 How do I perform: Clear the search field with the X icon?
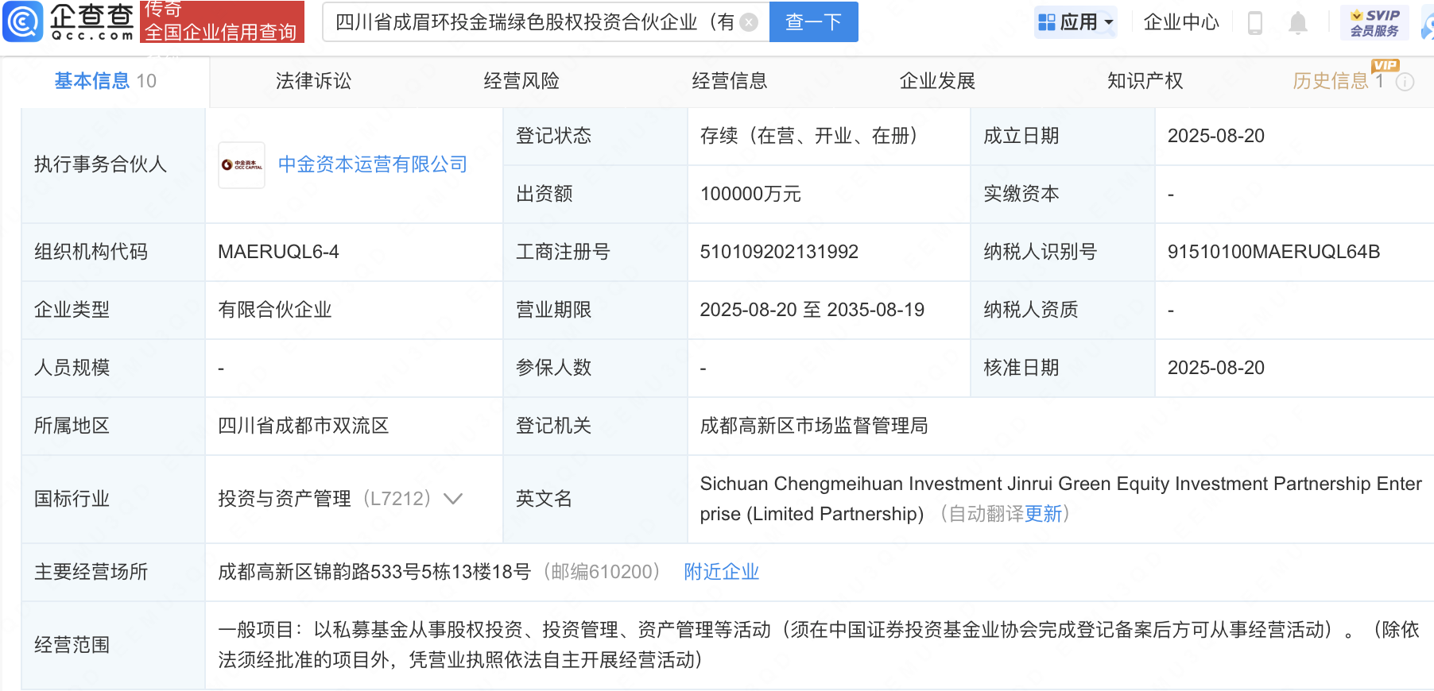pyautogui.click(x=749, y=22)
